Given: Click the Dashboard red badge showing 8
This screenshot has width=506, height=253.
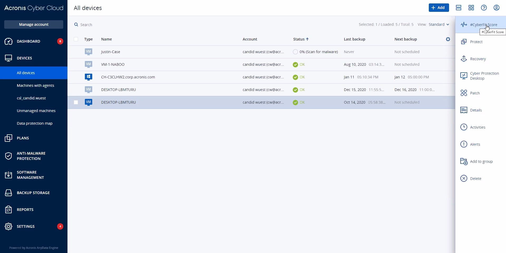Looking at the screenshot, I should [x=60, y=41].
